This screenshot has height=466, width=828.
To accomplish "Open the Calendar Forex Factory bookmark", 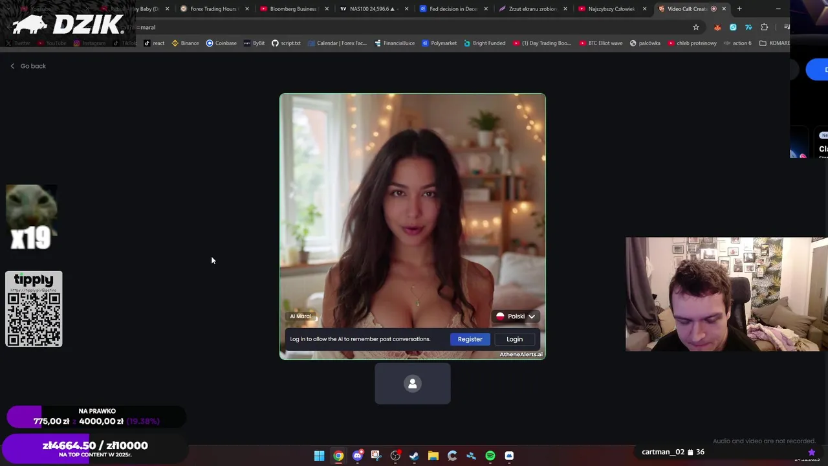I will (x=337, y=43).
